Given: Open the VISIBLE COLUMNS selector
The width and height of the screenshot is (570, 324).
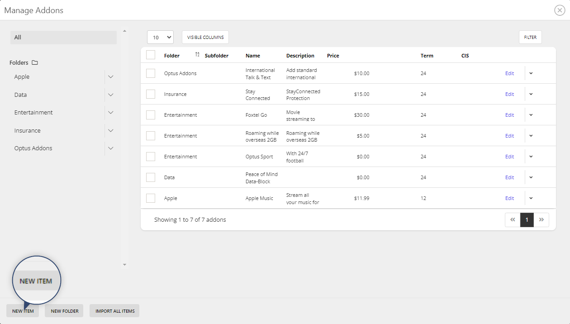Looking at the screenshot, I should tap(205, 37).
